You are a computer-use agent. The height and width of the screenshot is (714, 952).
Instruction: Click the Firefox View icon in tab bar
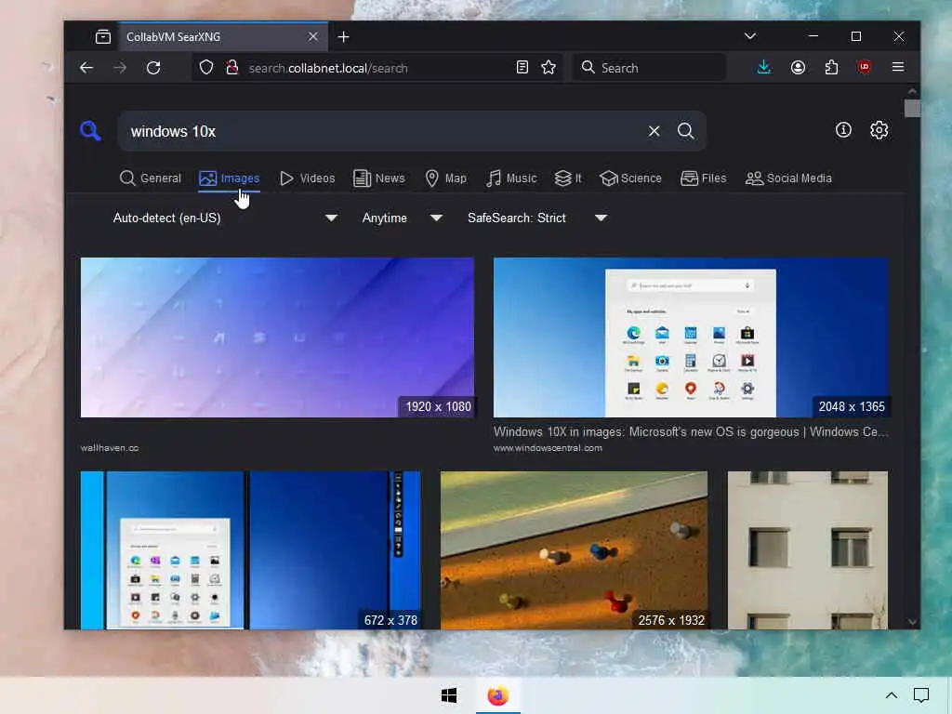[103, 37]
